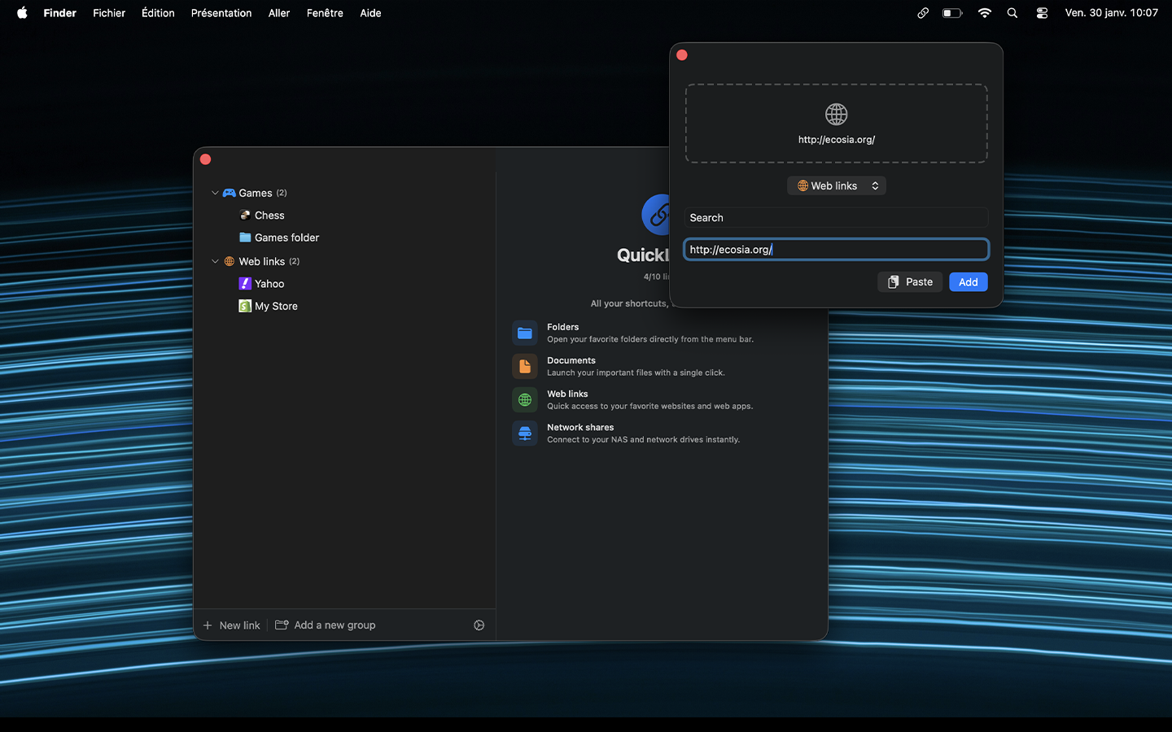Click the Add button
Image resolution: width=1172 pixels, height=732 pixels.
click(x=969, y=282)
